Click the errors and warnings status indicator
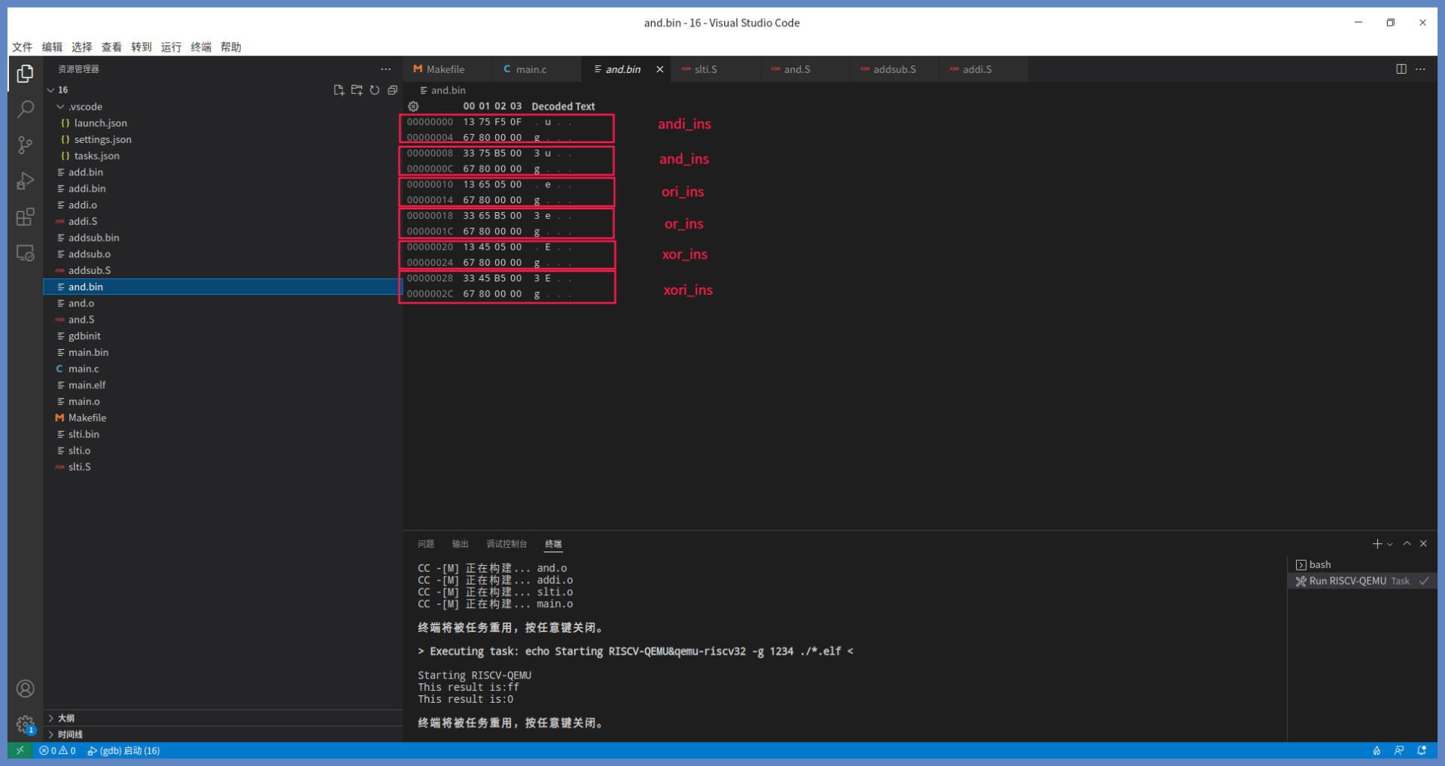 [x=57, y=750]
